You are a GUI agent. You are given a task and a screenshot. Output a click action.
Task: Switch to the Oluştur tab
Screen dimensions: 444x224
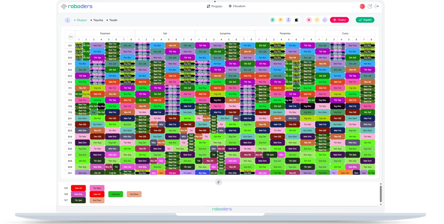point(81,20)
